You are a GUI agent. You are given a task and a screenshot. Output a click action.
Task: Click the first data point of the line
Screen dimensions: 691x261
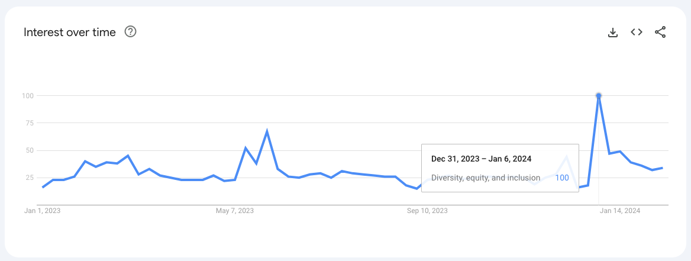(x=43, y=187)
